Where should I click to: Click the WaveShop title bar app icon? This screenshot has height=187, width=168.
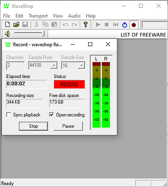pyautogui.click(x=6, y=6)
